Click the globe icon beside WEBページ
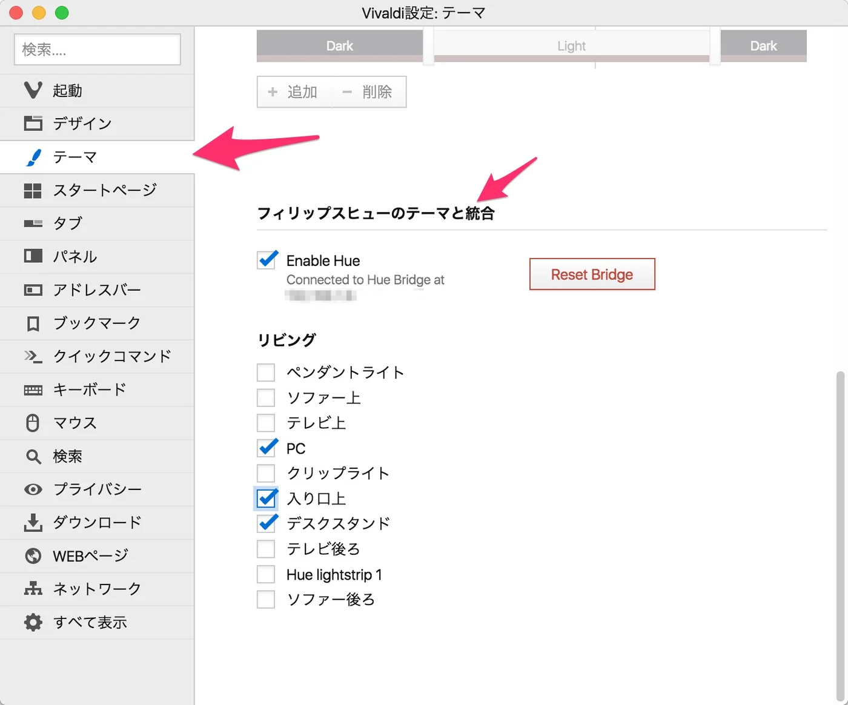848x705 pixels. coord(33,555)
